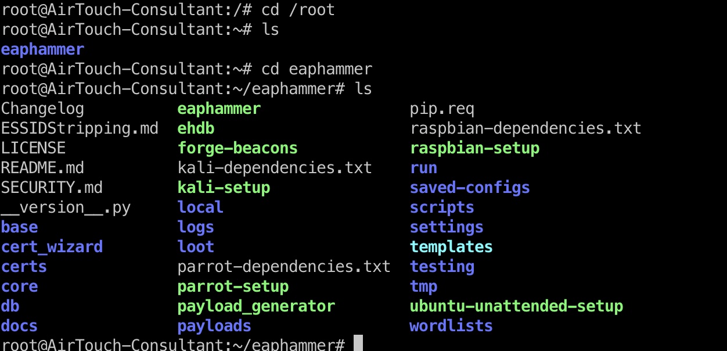This screenshot has height=351, width=727.
Task: Click the blue eaphammer directory under first ls
Action: point(42,50)
